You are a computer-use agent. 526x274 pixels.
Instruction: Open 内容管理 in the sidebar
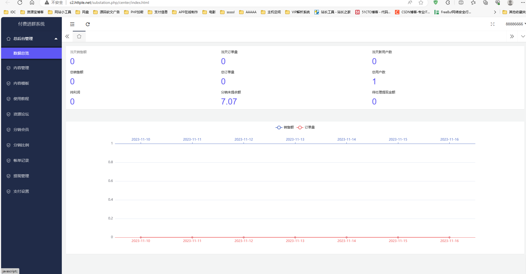[x=31, y=68]
